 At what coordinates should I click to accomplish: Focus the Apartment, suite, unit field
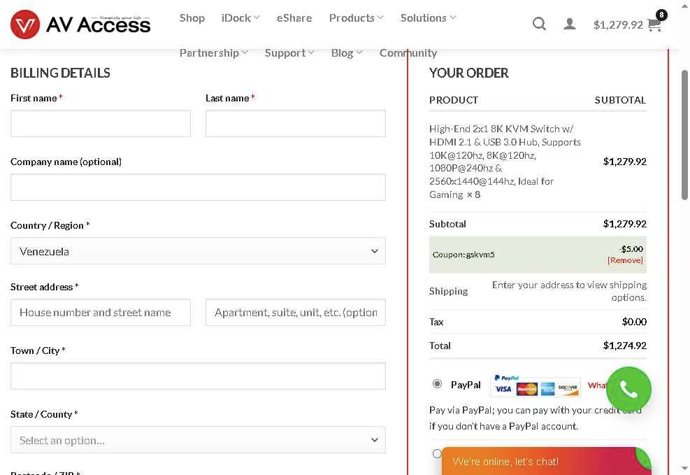[x=296, y=313]
